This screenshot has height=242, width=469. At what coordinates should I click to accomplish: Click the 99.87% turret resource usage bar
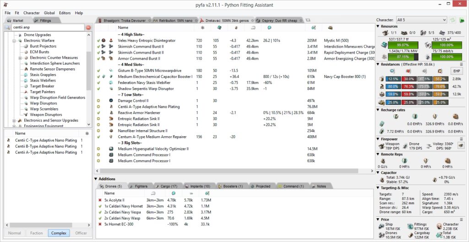404,45
